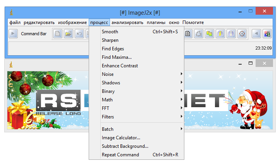Expand the Math submenu
This screenshot has height=166, width=280.
coord(136,100)
